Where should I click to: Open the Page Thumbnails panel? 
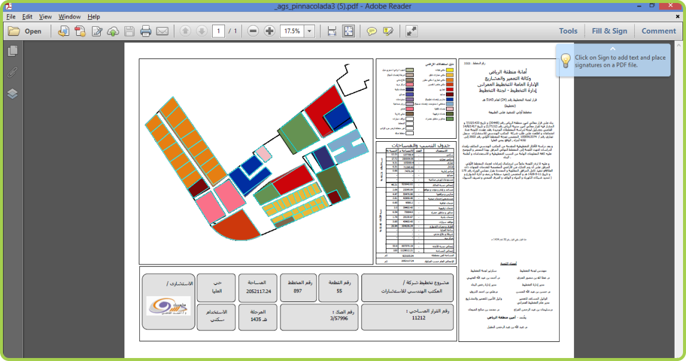12,52
